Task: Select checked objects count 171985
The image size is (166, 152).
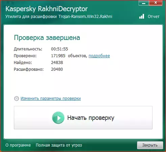Action: 58,56
